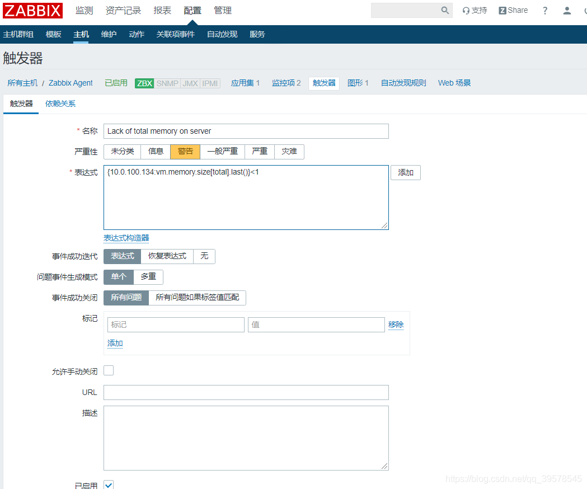Open the Zabbix Agent host link
Image resolution: width=587 pixels, height=489 pixels.
coord(71,83)
